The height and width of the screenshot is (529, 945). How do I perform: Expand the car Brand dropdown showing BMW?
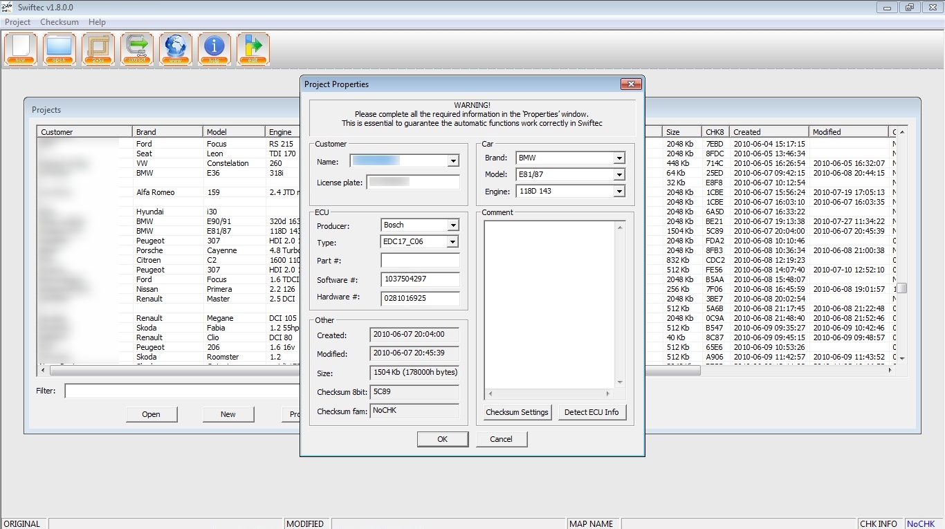click(618, 158)
